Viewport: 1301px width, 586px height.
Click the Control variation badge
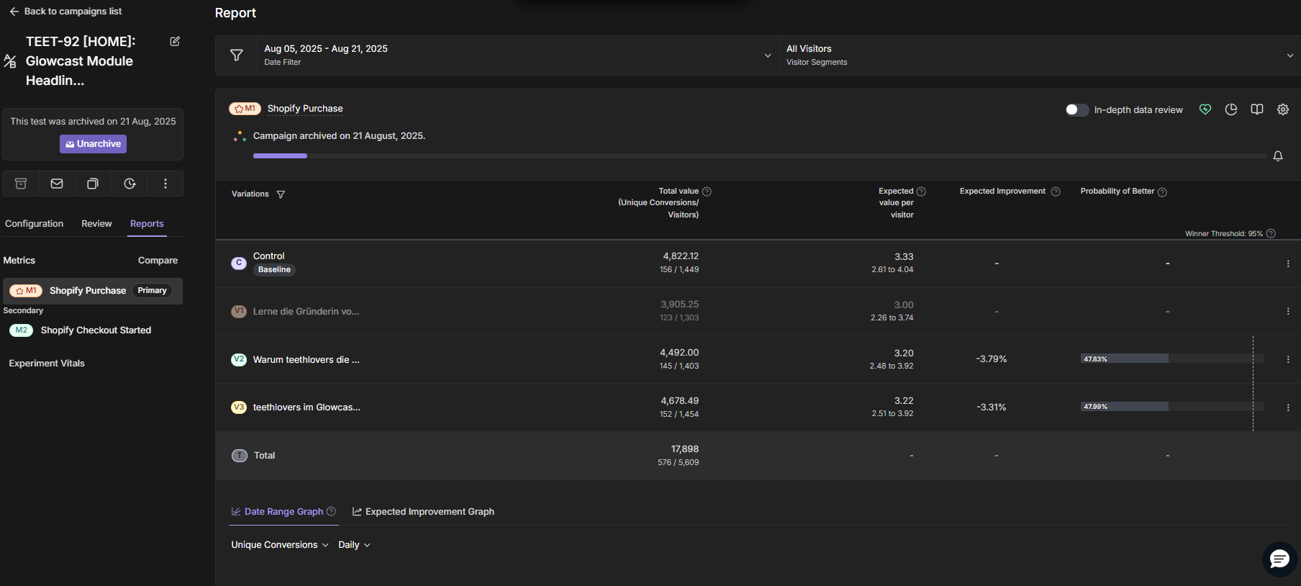pos(239,263)
